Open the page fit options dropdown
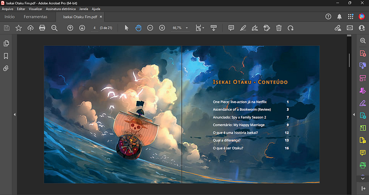The width and height of the screenshot is (369, 195). 200,28
